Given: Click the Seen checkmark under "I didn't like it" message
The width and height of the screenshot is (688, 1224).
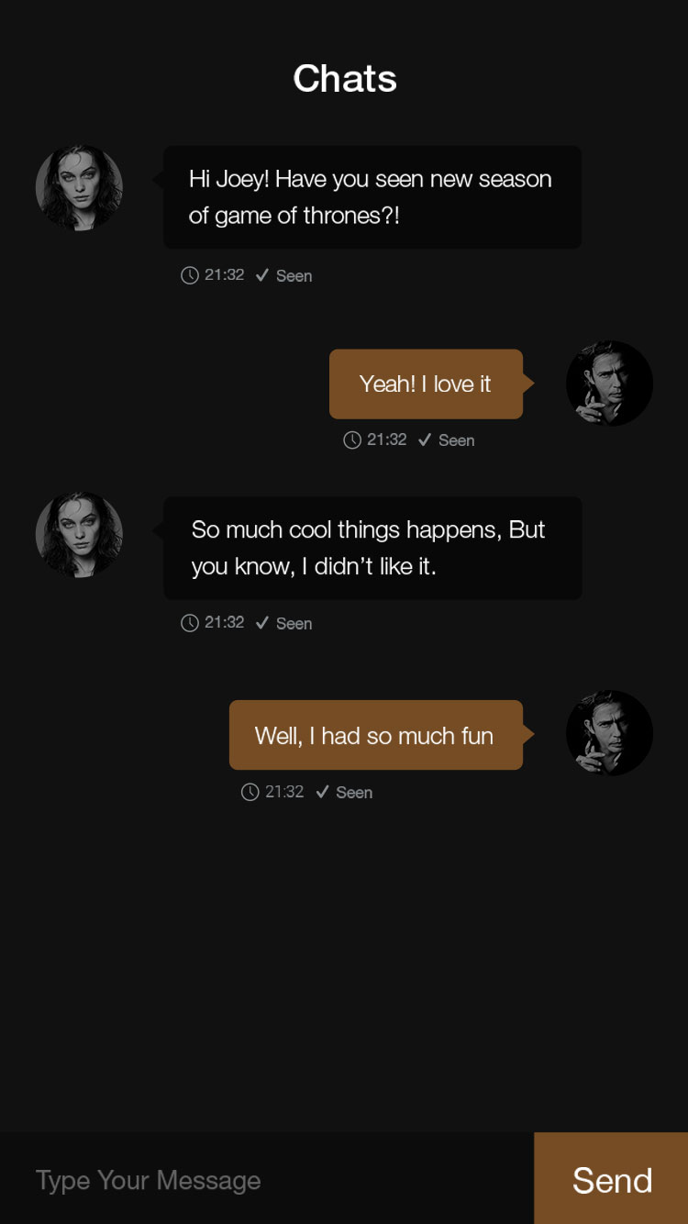Looking at the screenshot, I should click(261, 623).
